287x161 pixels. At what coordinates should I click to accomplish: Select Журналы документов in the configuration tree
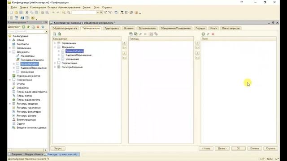(x=28, y=76)
